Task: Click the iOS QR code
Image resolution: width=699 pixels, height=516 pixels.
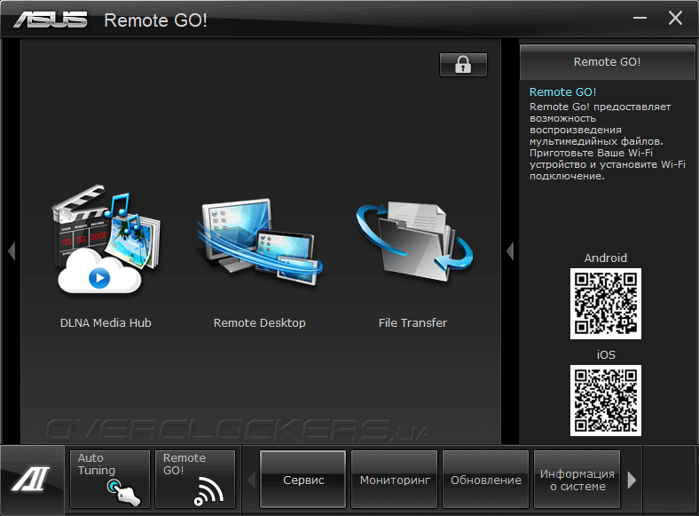Action: (606, 401)
